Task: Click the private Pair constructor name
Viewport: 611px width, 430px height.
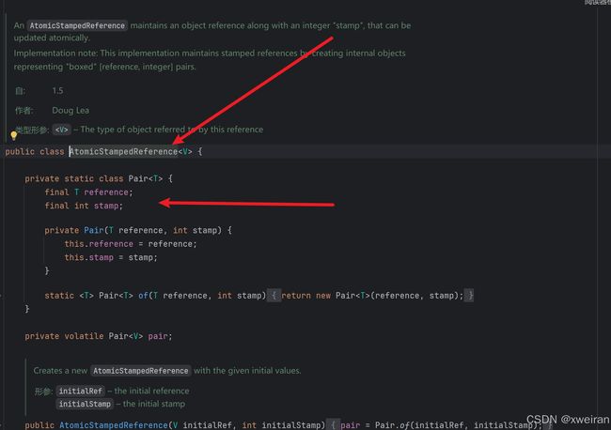Action: [93, 230]
